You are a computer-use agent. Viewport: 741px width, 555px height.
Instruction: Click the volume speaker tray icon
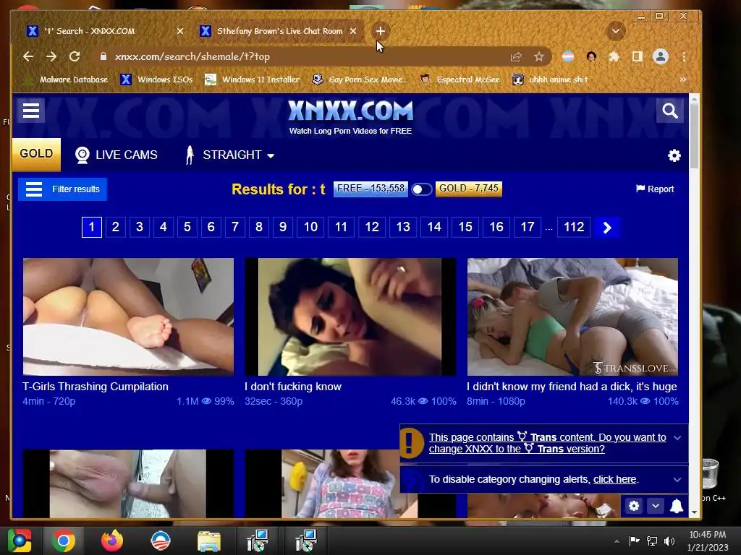[669, 541]
